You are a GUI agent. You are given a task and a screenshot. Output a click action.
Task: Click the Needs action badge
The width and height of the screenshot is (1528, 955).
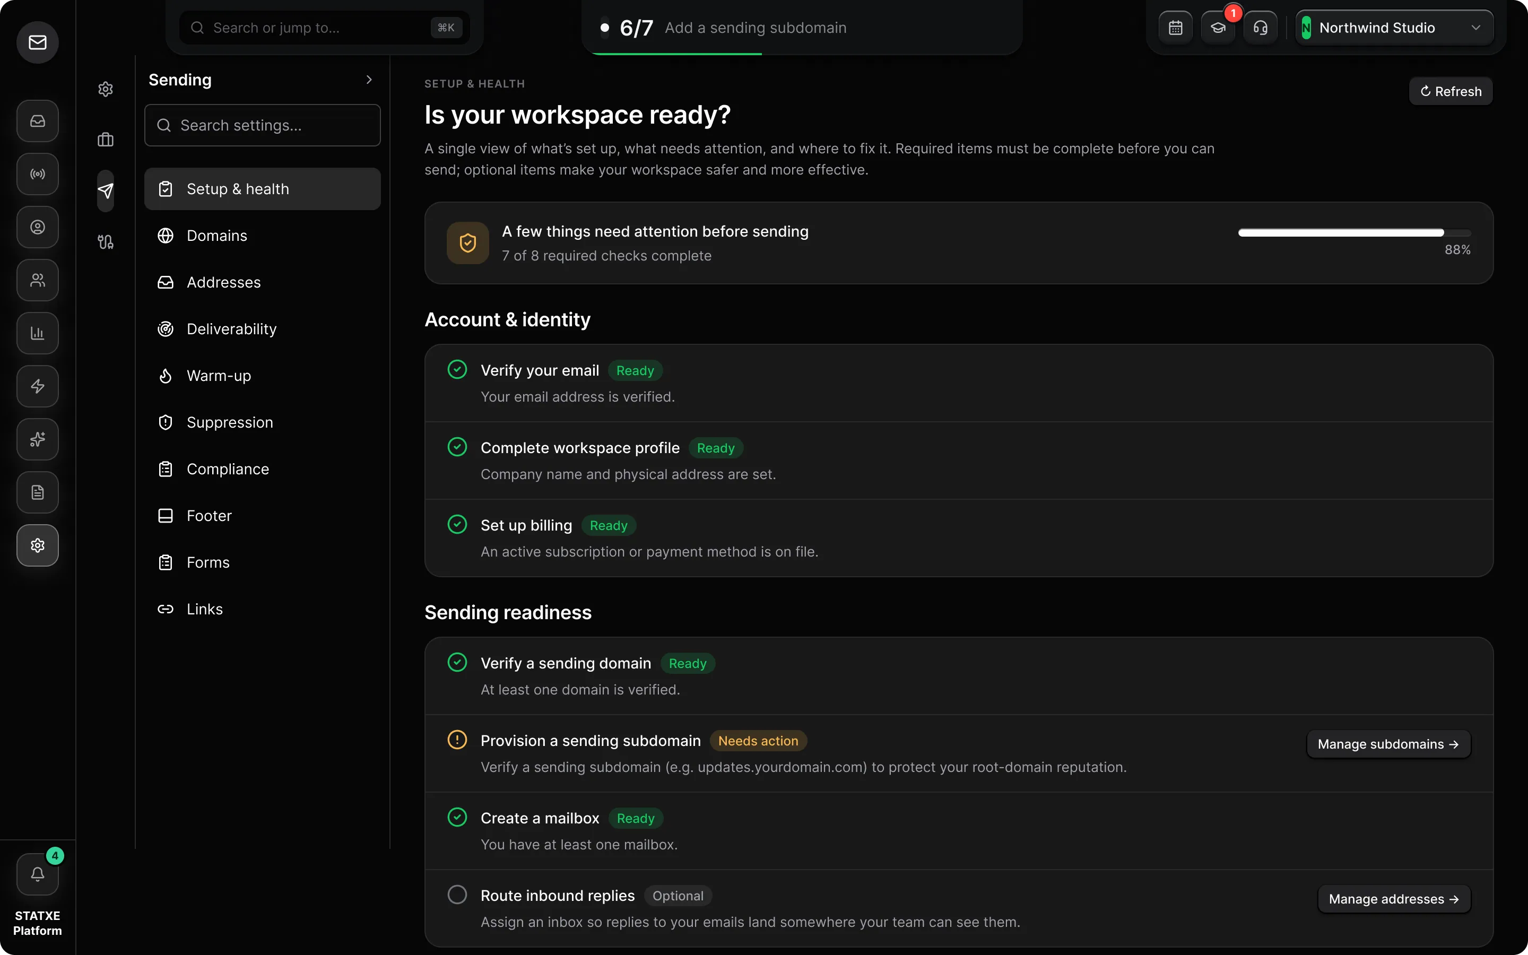758,741
